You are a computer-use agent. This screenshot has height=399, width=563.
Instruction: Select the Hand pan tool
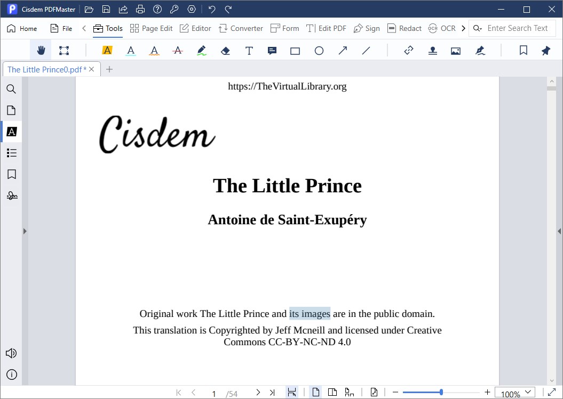click(x=41, y=51)
